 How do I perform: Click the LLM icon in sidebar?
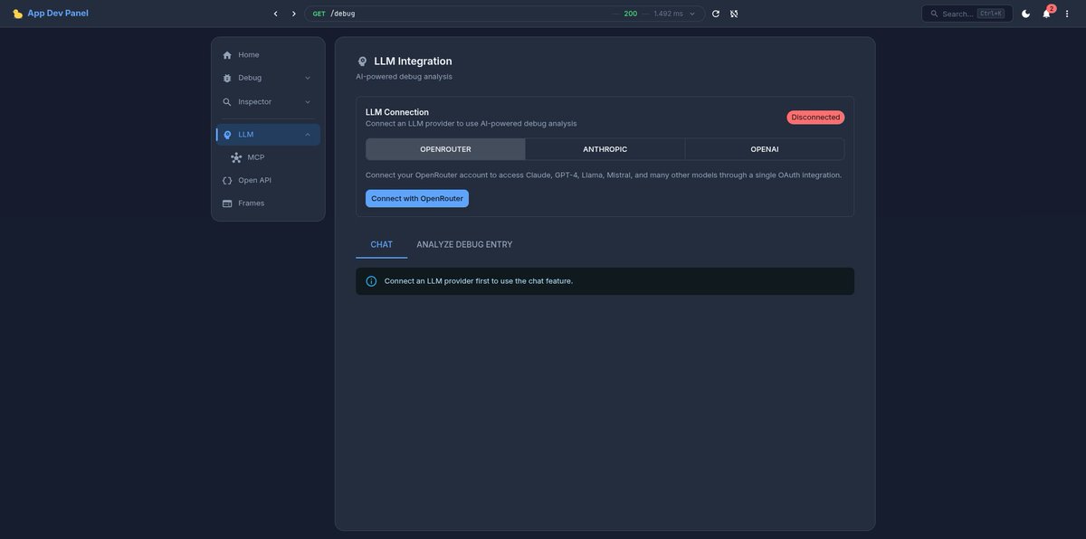(x=227, y=135)
